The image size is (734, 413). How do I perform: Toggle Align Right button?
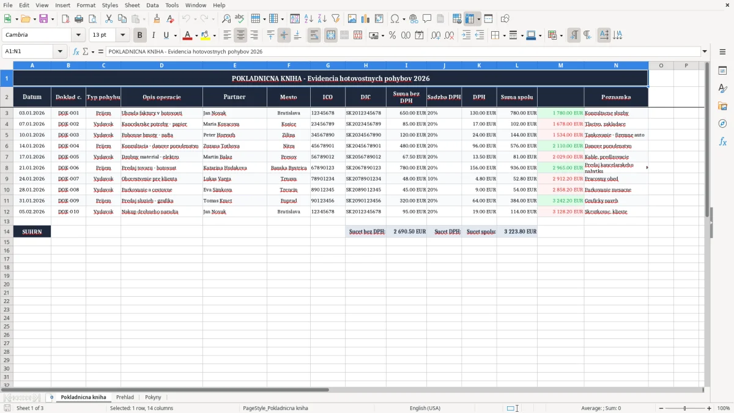pyautogui.click(x=254, y=35)
